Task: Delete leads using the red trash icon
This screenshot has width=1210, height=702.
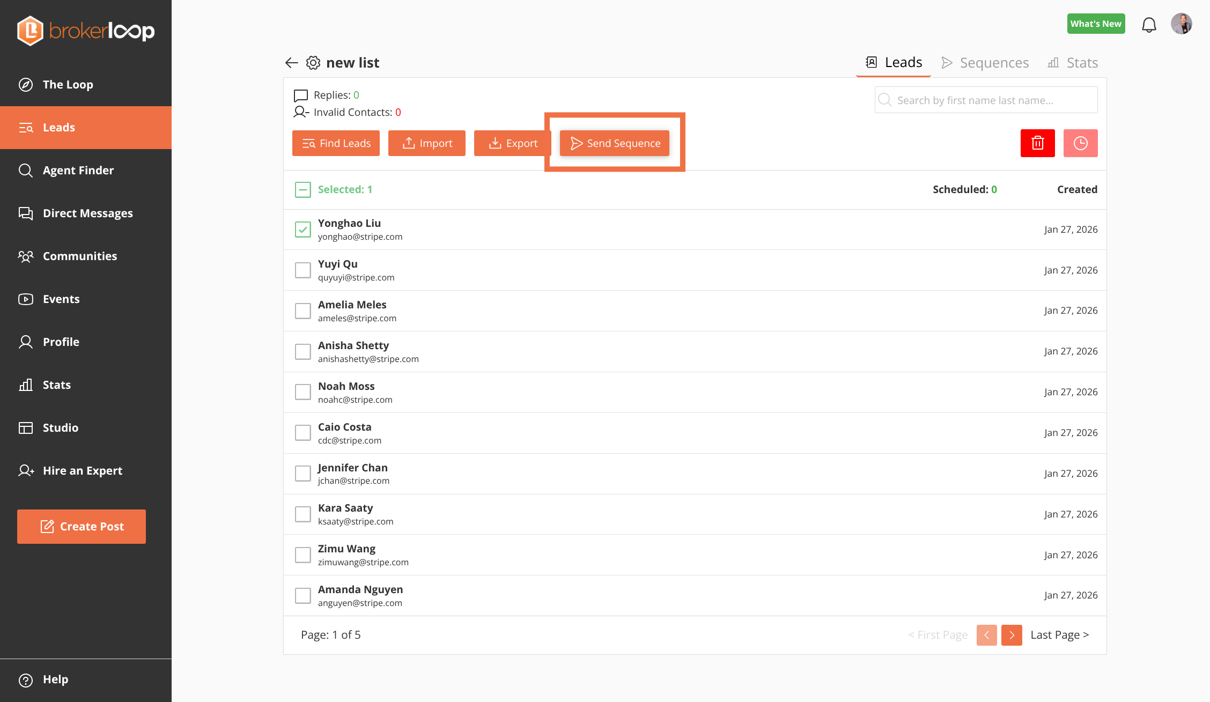Action: pos(1037,143)
